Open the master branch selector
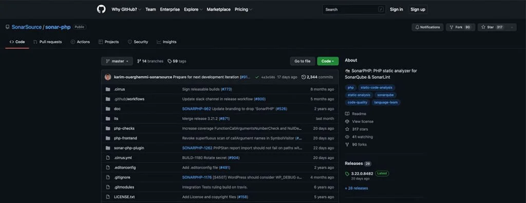526x203 pixels. 117,61
